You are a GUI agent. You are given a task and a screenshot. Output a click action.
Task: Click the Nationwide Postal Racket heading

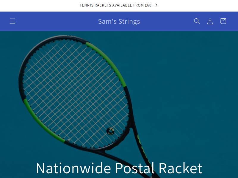(119, 168)
